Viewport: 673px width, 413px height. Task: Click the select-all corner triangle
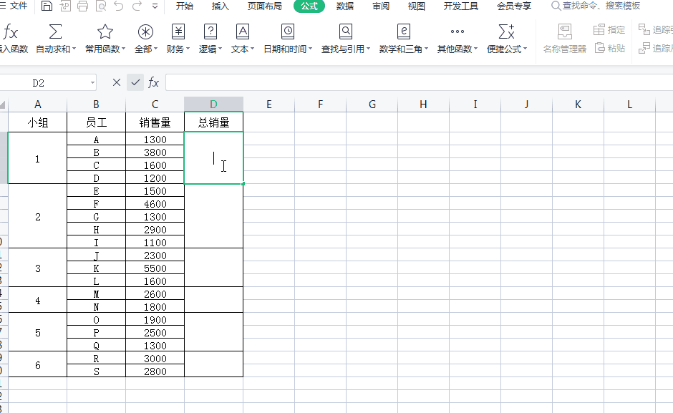[3, 105]
